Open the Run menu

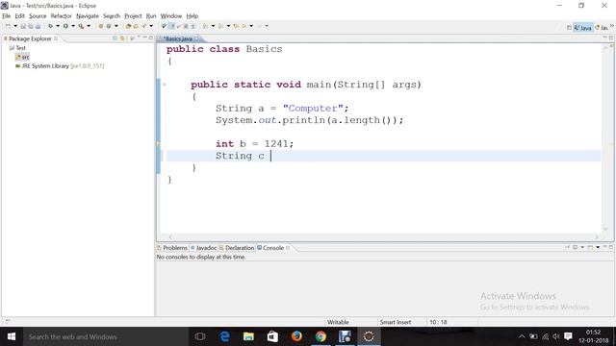[x=151, y=16]
